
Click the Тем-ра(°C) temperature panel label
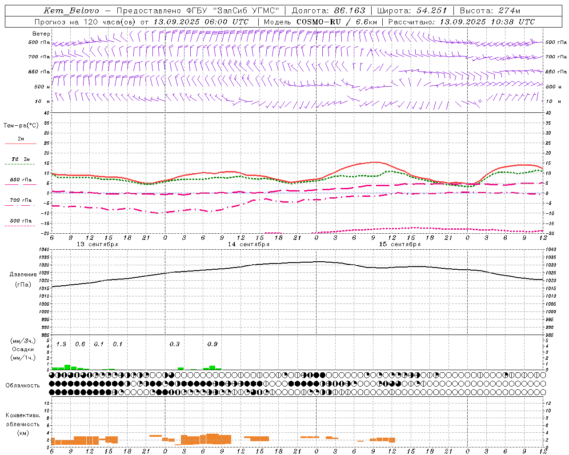tap(21, 126)
